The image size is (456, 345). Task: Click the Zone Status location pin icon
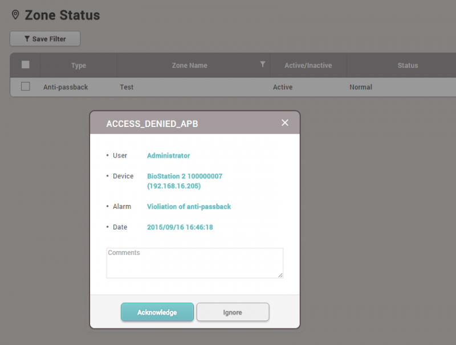(x=15, y=15)
